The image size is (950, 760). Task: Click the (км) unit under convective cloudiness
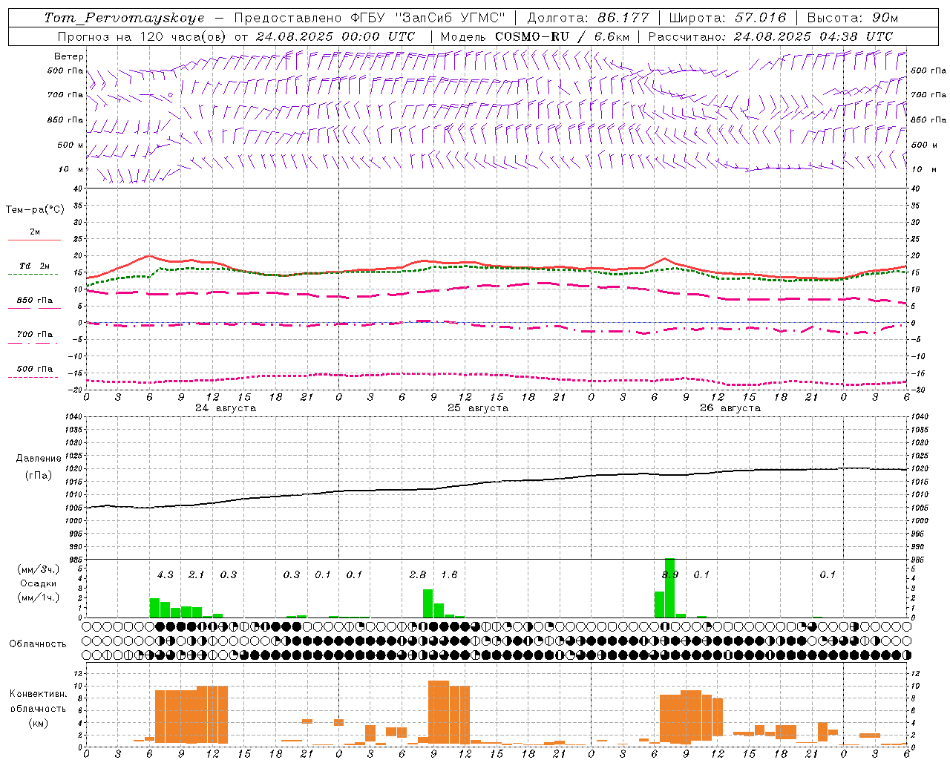pos(39,723)
